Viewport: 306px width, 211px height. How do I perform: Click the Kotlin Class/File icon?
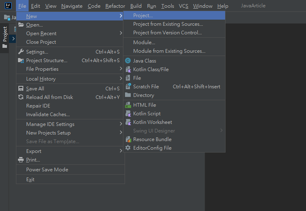tap(128, 70)
